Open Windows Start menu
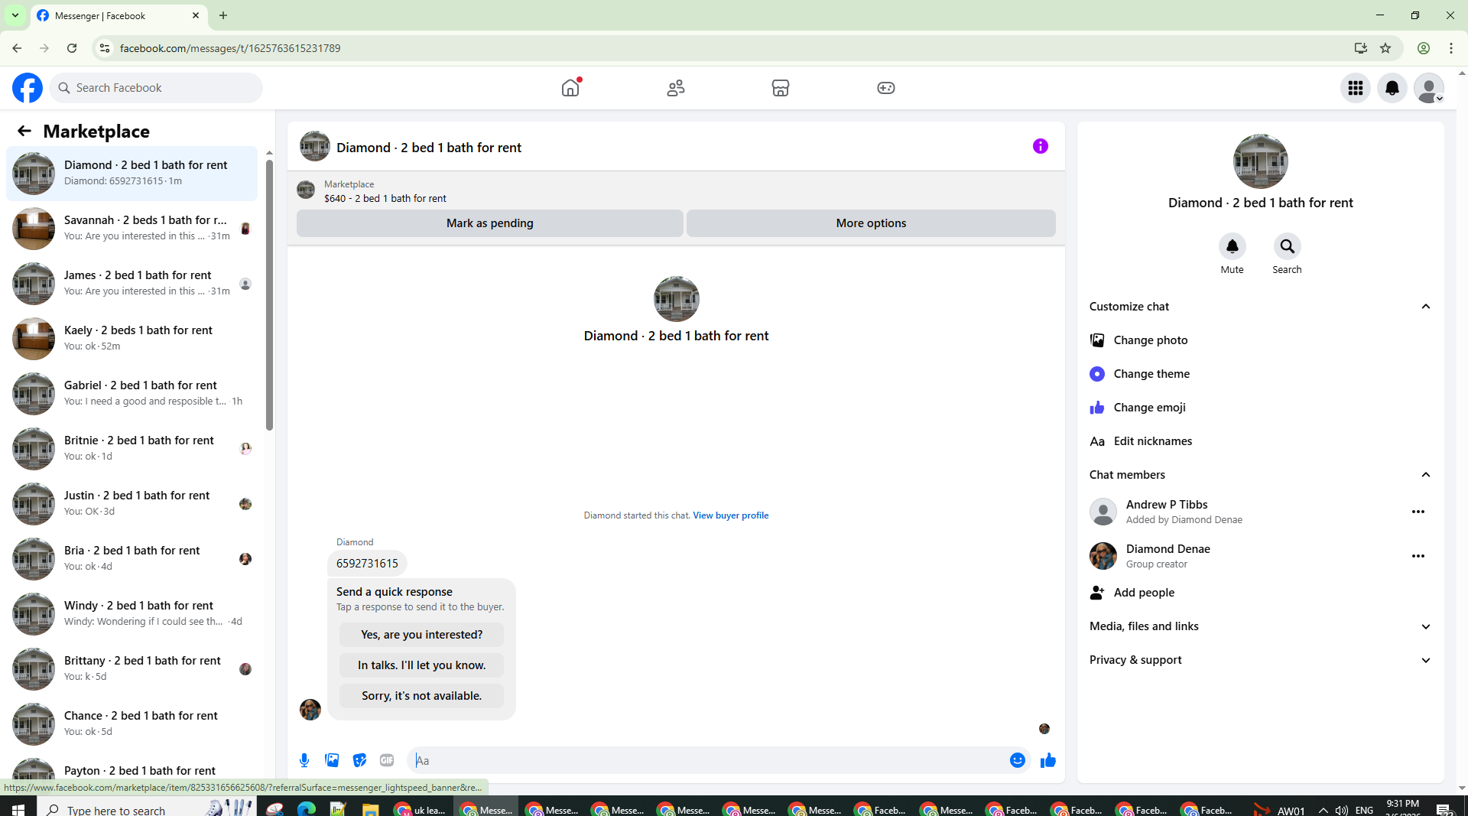The width and height of the screenshot is (1468, 816). click(18, 808)
